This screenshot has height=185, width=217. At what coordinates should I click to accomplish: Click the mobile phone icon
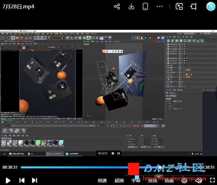(x=145, y=6)
